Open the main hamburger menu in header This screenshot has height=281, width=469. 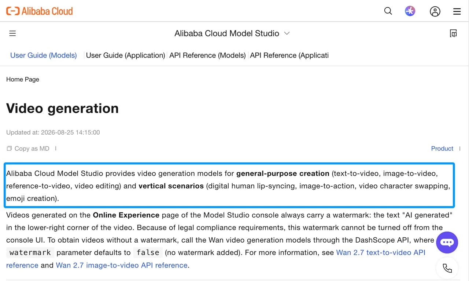[x=457, y=11]
